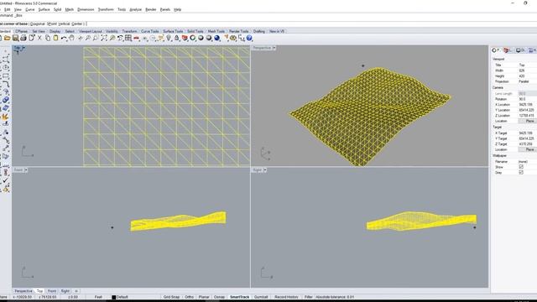Toggle Grid Snap in status bar
The width and height of the screenshot is (537, 302).
click(x=171, y=297)
